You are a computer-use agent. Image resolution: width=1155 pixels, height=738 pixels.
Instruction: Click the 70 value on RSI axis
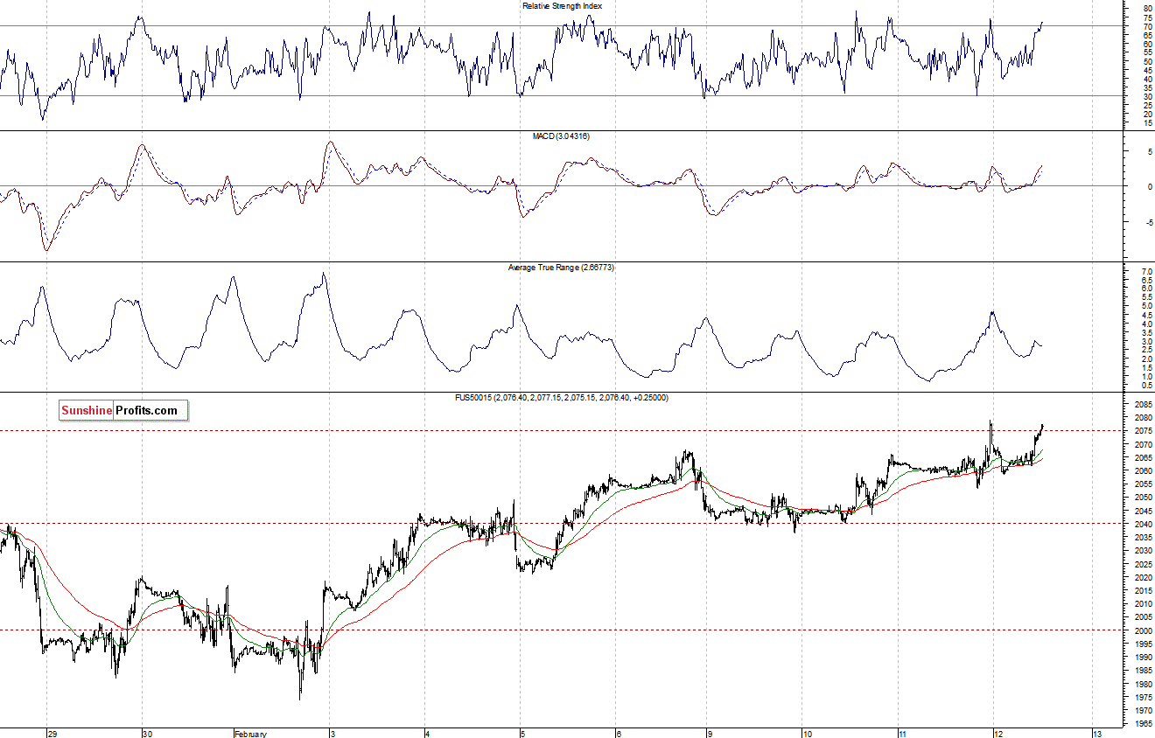point(1147,27)
